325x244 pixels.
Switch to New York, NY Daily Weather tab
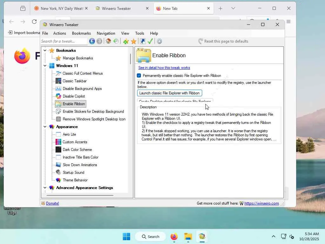pyautogui.click(x=61, y=9)
